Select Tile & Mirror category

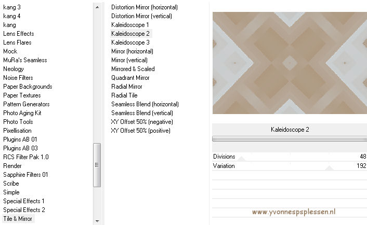point(18,219)
